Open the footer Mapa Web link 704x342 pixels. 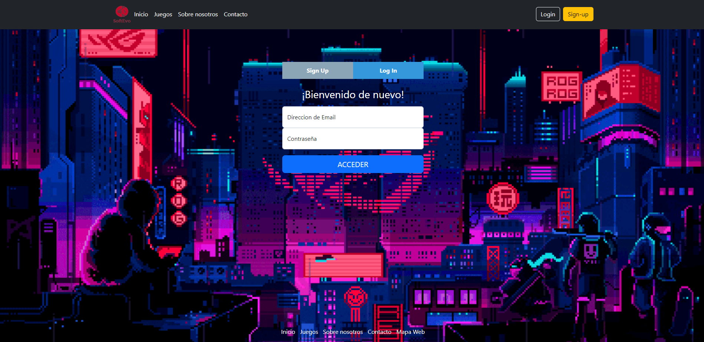pos(410,332)
